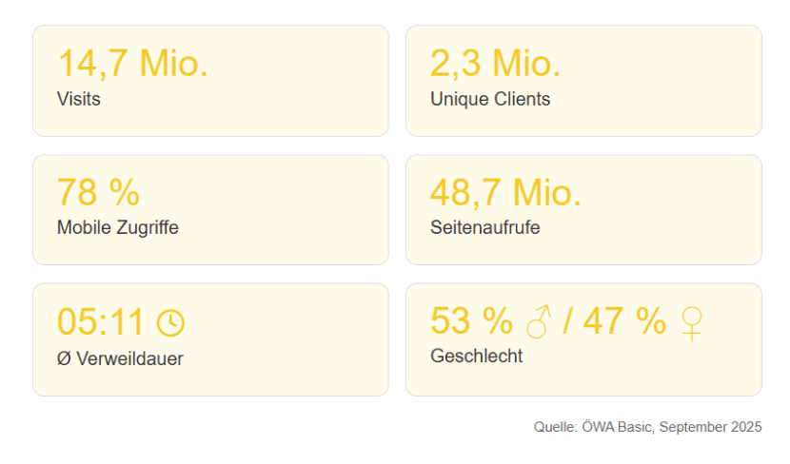Select the 48,7 Mio. figure
This screenshot has width=790, height=464.
tap(505, 193)
